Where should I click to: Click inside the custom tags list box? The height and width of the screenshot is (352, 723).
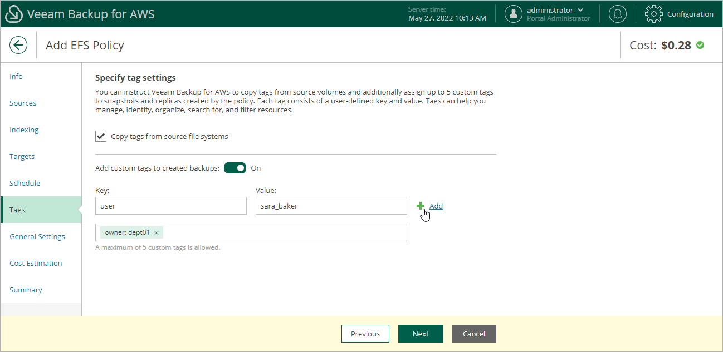(251, 232)
